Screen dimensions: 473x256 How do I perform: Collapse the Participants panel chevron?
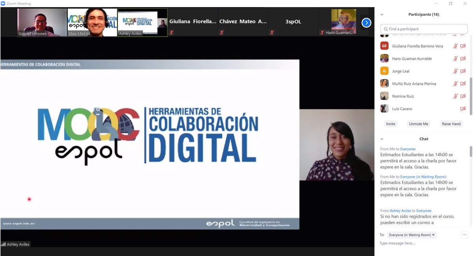pyautogui.click(x=382, y=15)
